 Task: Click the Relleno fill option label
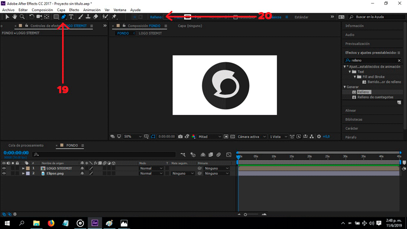click(x=156, y=17)
